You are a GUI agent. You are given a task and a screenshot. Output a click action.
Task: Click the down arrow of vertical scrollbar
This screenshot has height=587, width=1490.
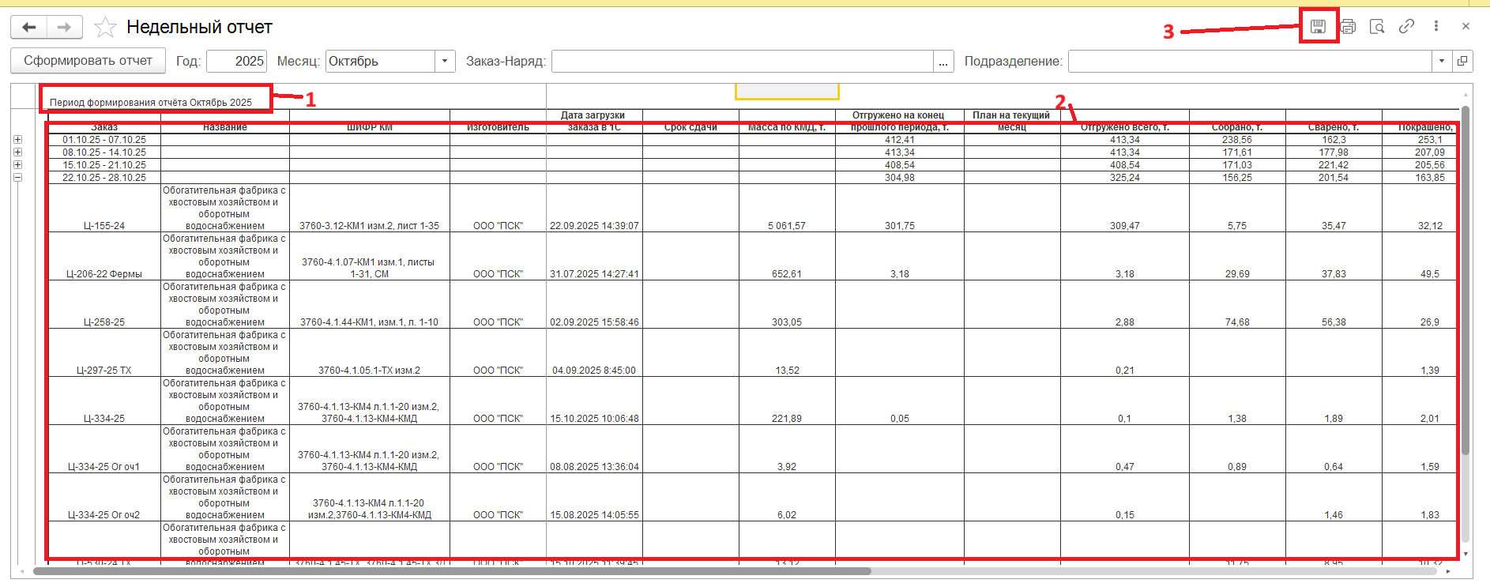coord(1466,555)
